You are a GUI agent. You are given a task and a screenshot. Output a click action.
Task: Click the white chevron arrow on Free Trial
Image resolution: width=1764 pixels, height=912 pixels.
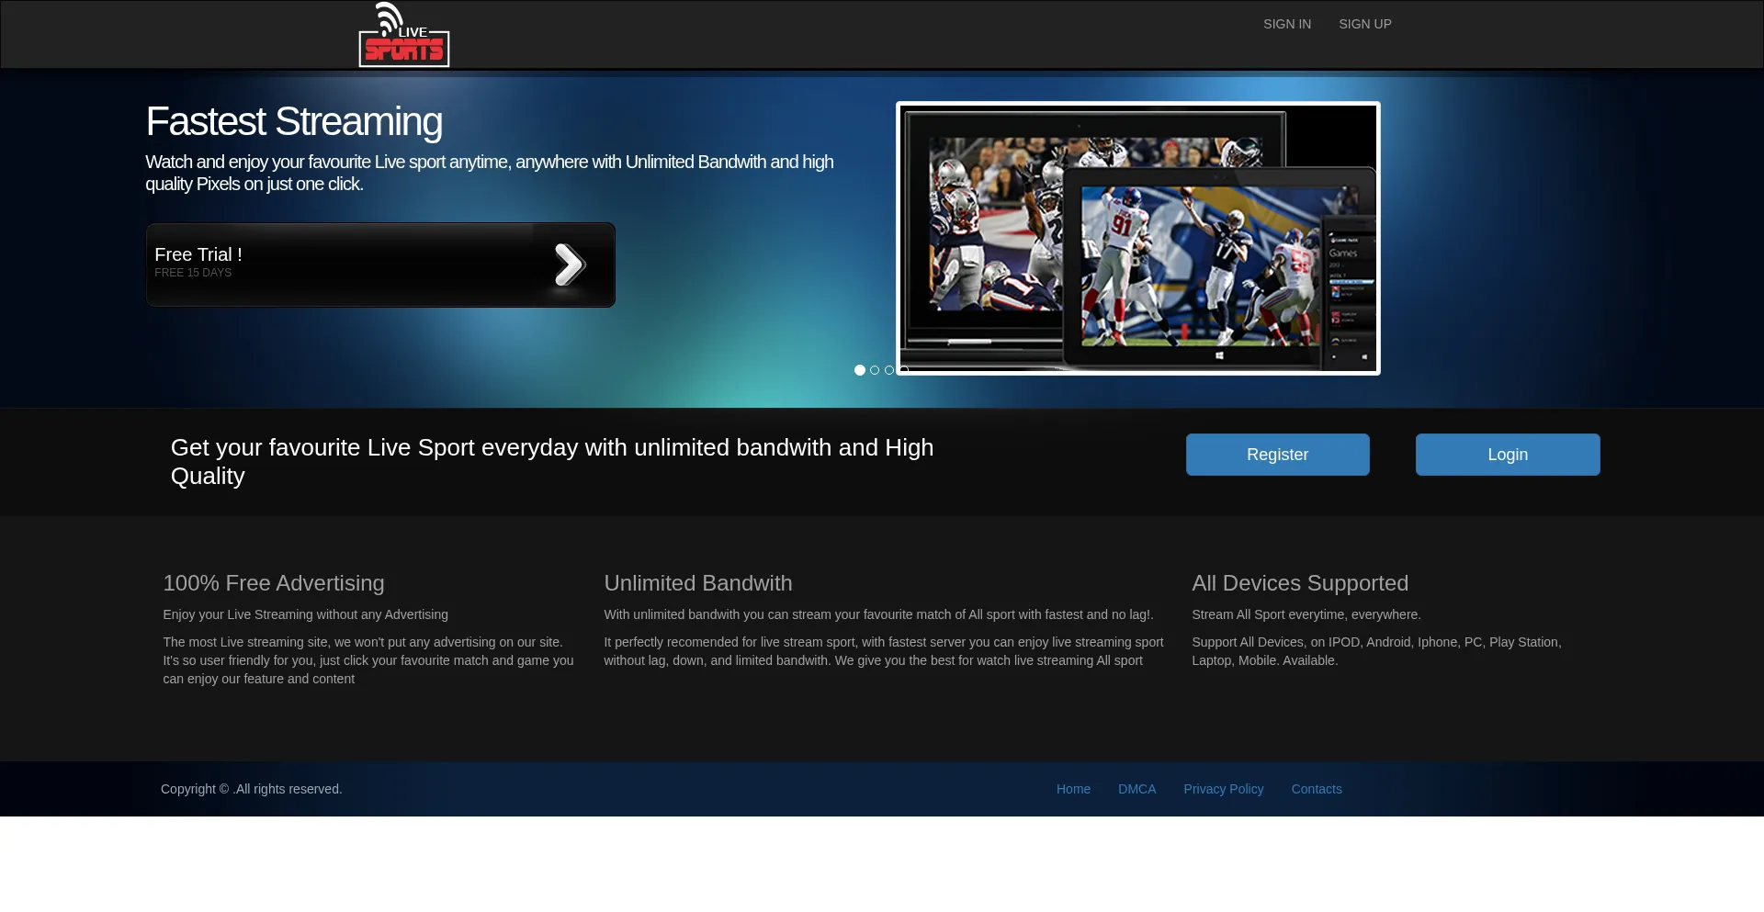point(570,265)
